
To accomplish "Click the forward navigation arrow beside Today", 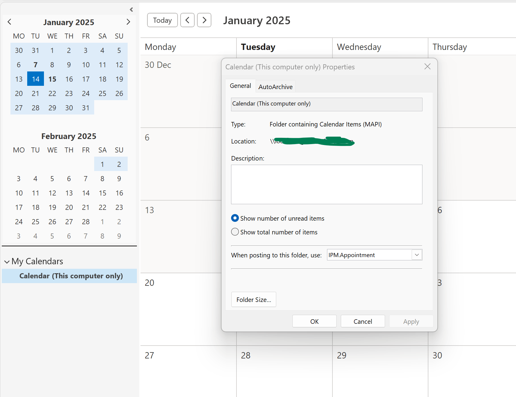I will coord(204,20).
